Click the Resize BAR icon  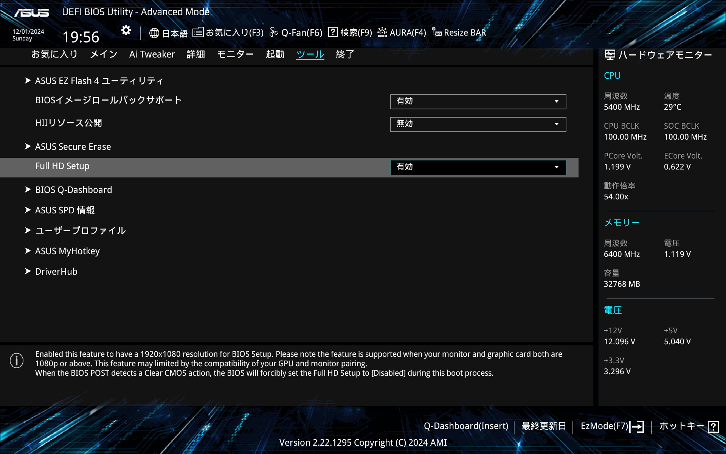pyautogui.click(x=437, y=32)
